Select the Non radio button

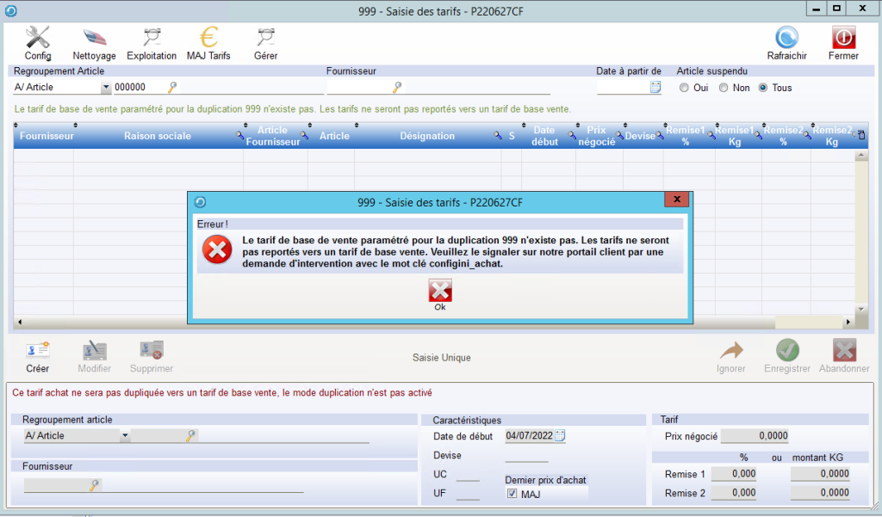coord(724,88)
